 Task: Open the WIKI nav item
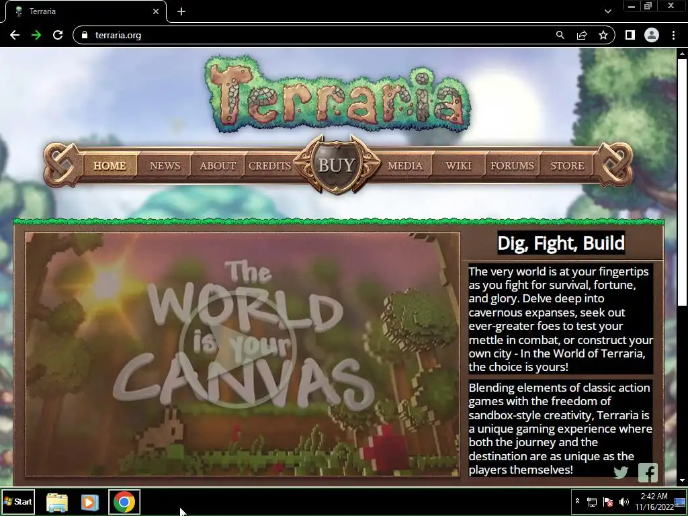pos(458,165)
